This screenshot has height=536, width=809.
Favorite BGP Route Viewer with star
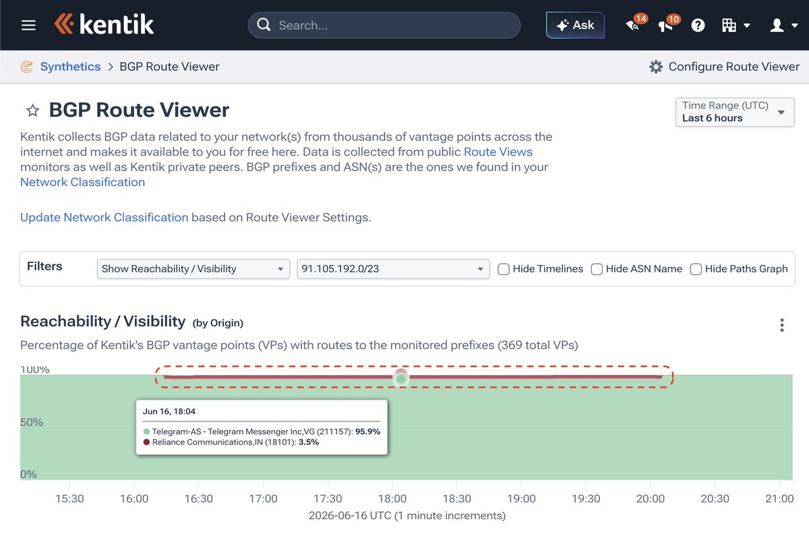click(x=32, y=110)
